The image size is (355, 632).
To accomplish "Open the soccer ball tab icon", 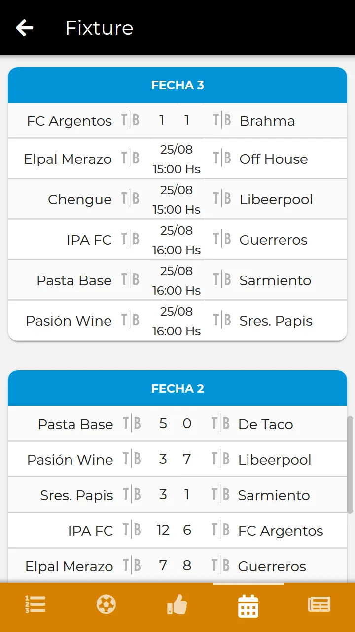I will coord(106,604).
